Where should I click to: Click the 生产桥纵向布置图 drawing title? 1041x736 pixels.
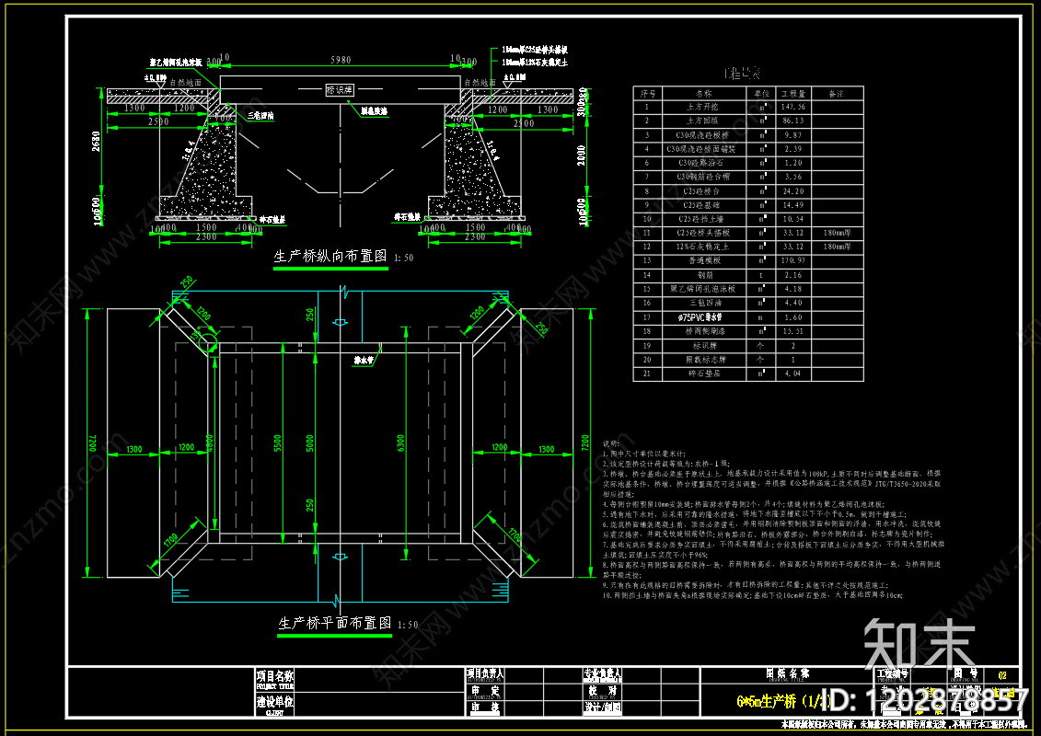330,257
